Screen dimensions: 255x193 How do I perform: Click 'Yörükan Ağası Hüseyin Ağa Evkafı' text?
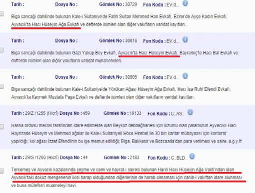[142, 89]
